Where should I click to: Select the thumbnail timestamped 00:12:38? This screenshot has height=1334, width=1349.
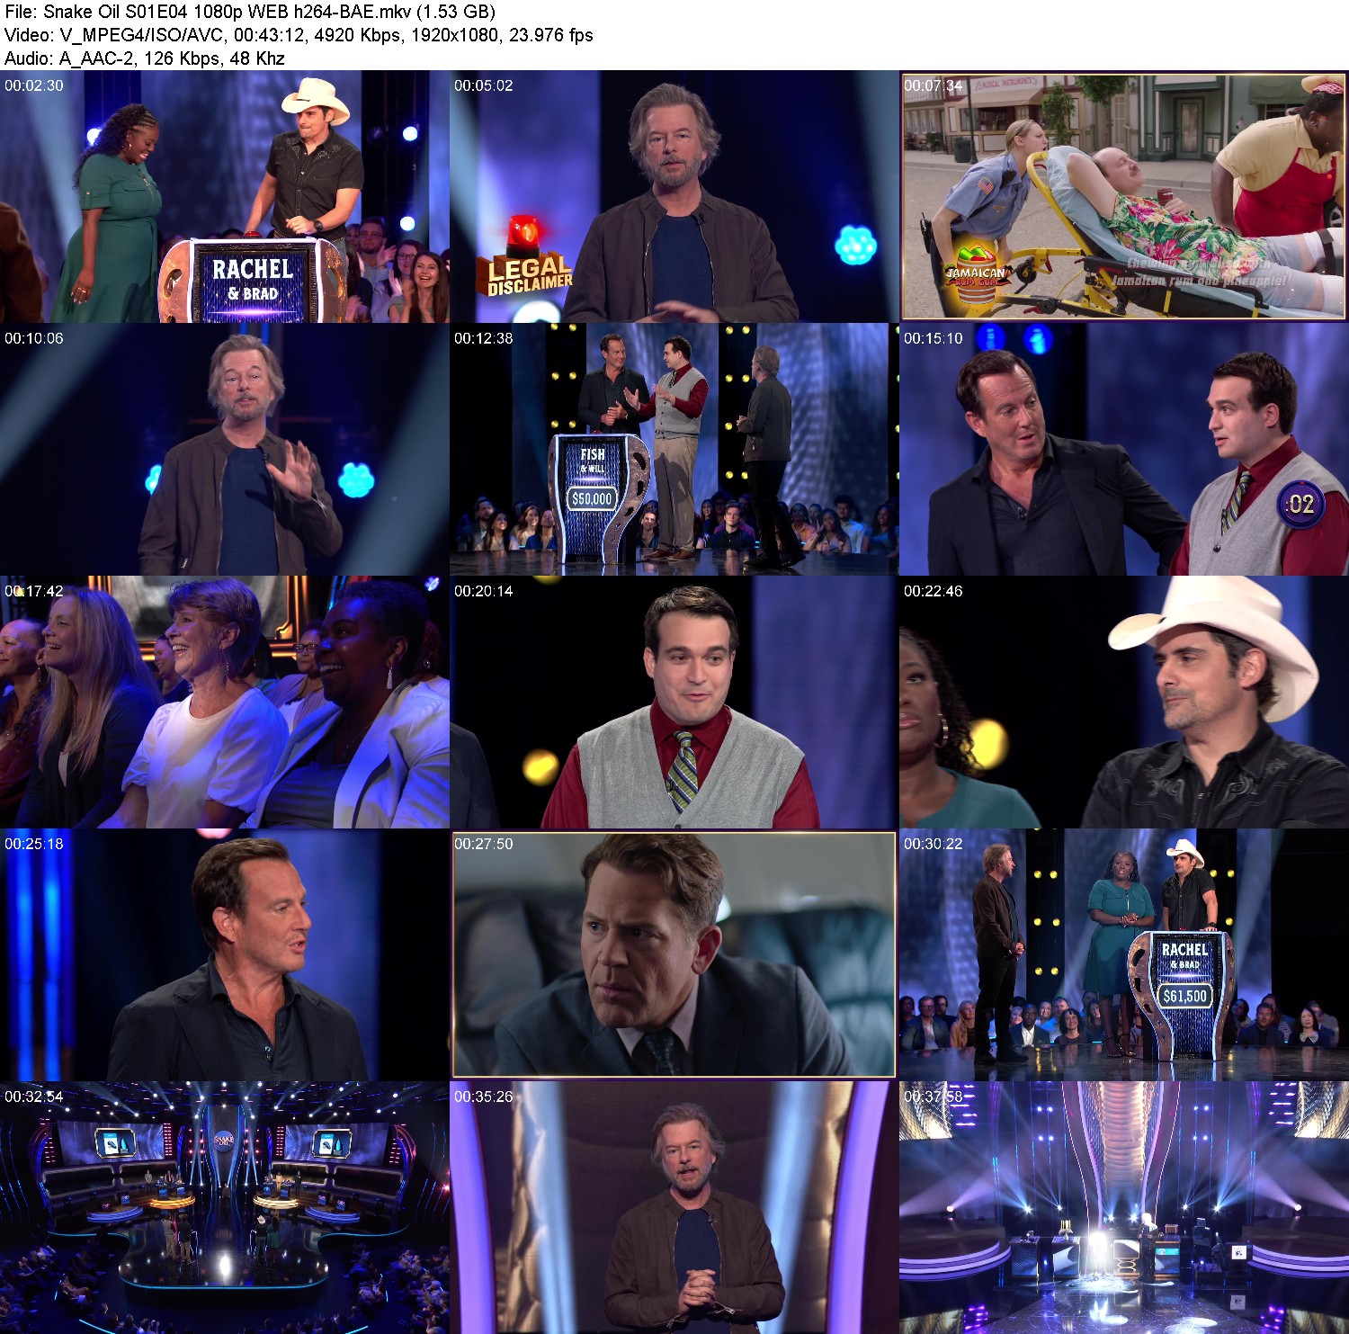pos(674,450)
